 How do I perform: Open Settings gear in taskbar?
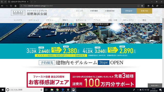point(68,90)
